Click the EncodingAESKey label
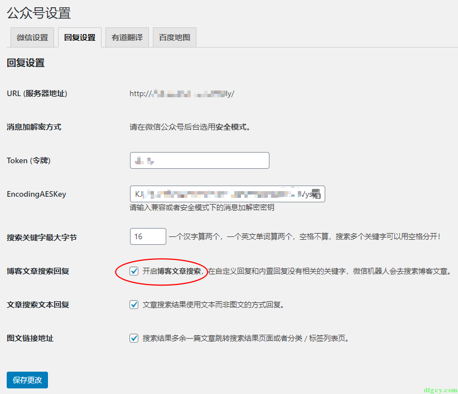The width and height of the screenshot is (458, 394). 36,194
